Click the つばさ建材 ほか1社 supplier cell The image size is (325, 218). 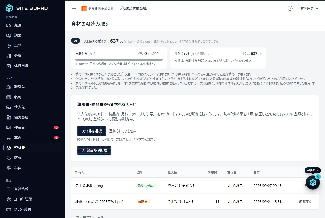182,202
